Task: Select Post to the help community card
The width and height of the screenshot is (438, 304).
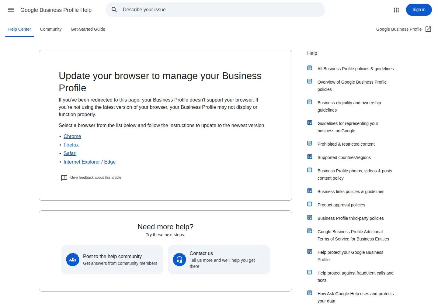Action: click(112, 260)
